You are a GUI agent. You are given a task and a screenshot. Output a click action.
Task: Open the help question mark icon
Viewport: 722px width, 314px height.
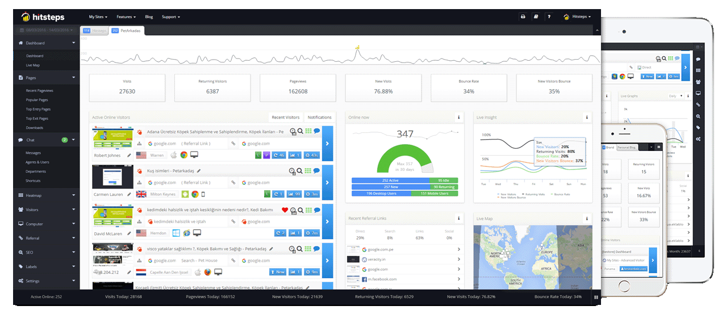549,17
